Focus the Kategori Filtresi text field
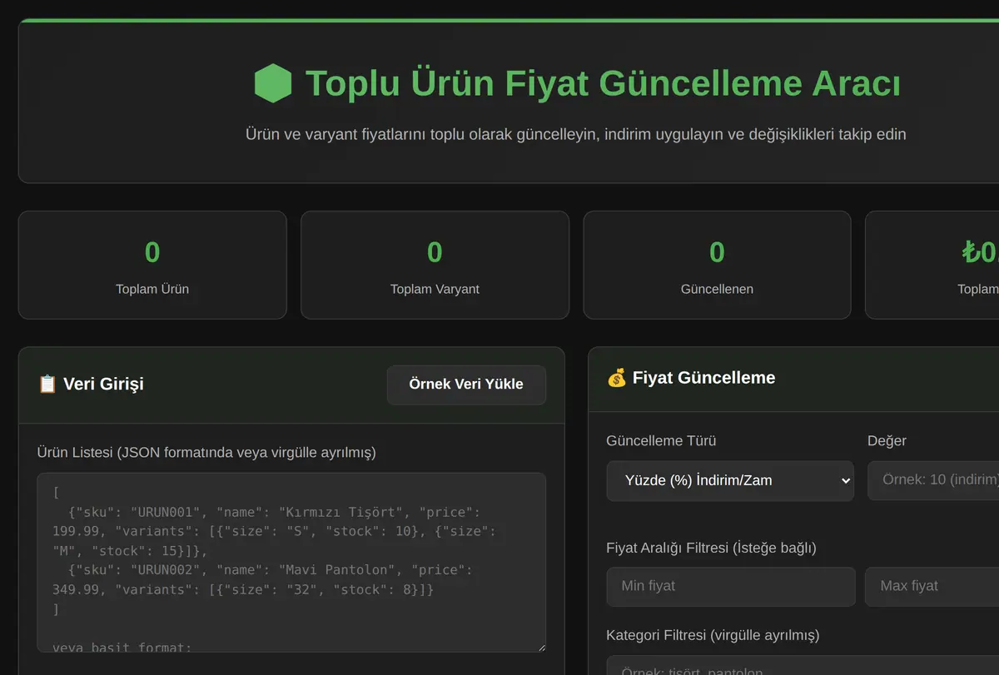Viewport: 999px width, 675px height. point(803,665)
